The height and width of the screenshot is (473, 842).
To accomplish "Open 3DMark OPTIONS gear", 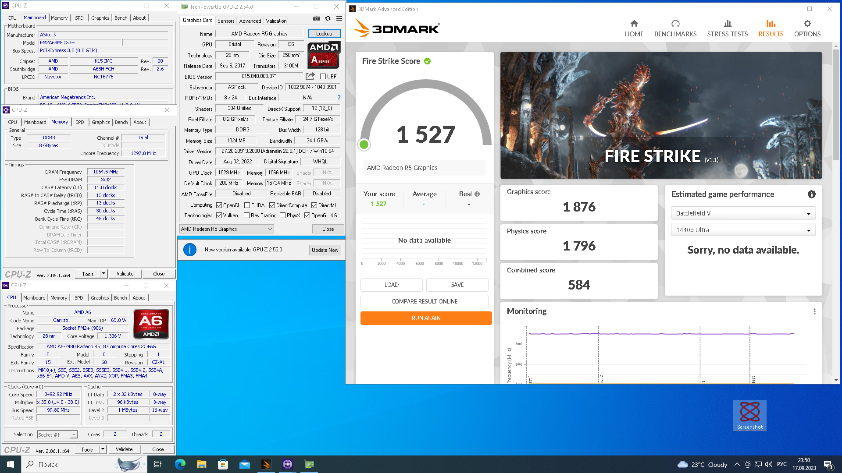I will tap(807, 28).
